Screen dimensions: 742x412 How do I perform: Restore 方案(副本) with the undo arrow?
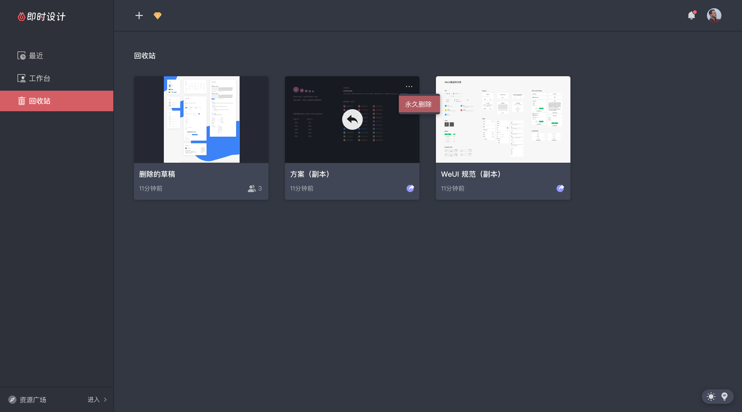352,119
